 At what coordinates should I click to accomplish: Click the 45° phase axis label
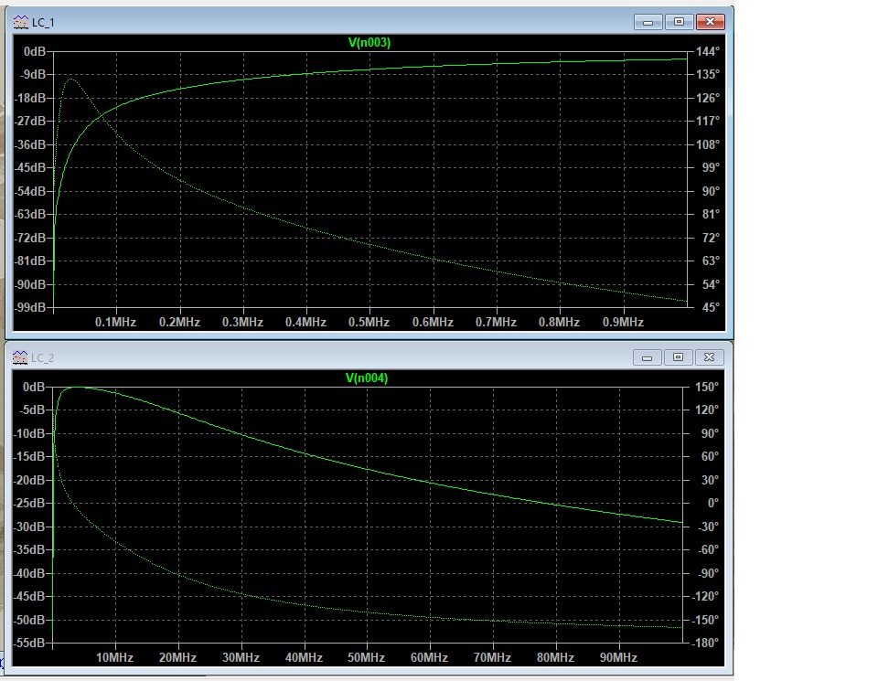pos(711,308)
